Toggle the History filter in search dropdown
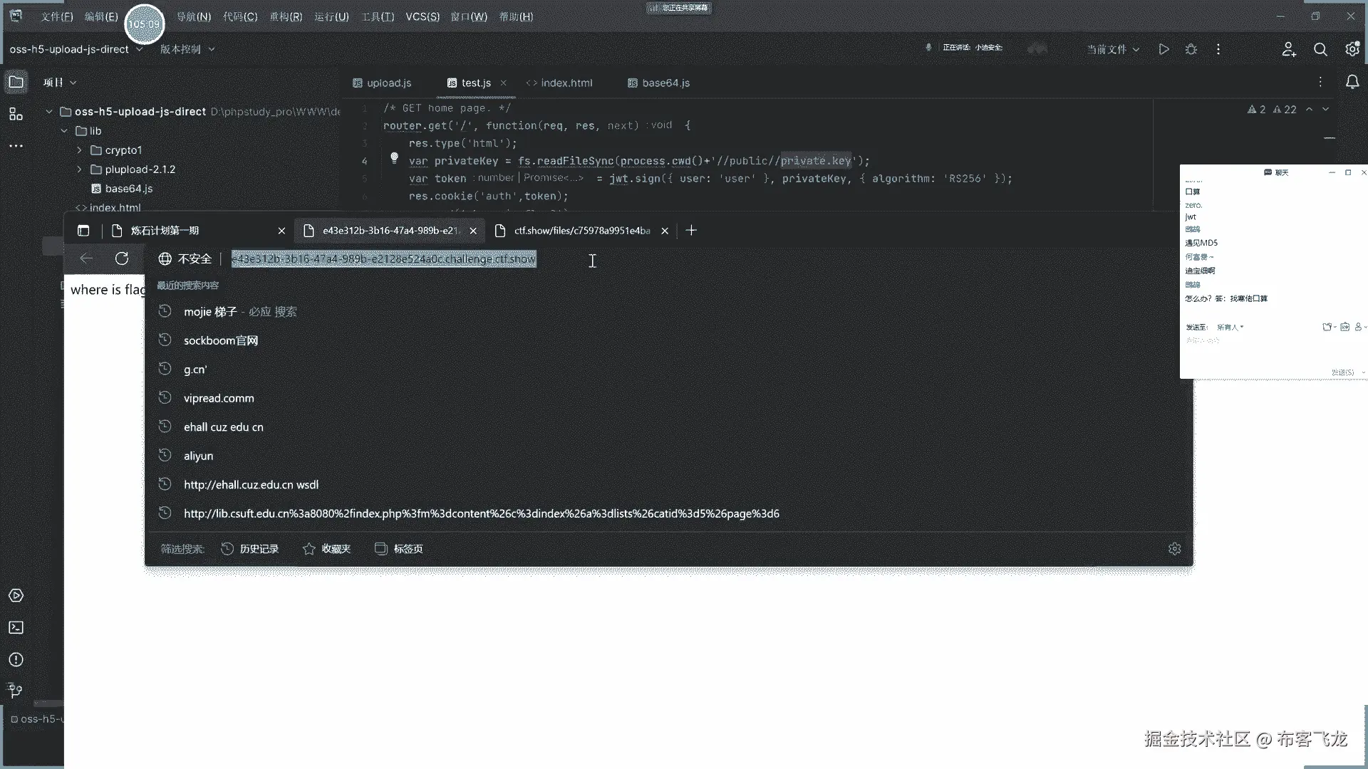The width and height of the screenshot is (1368, 769). 250,549
